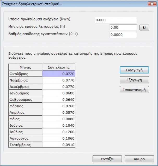The width and height of the screenshot is (158, 166).
Task: Click the Μάρτιος coefficient cell 0.0760
Action: coord(59,106)
